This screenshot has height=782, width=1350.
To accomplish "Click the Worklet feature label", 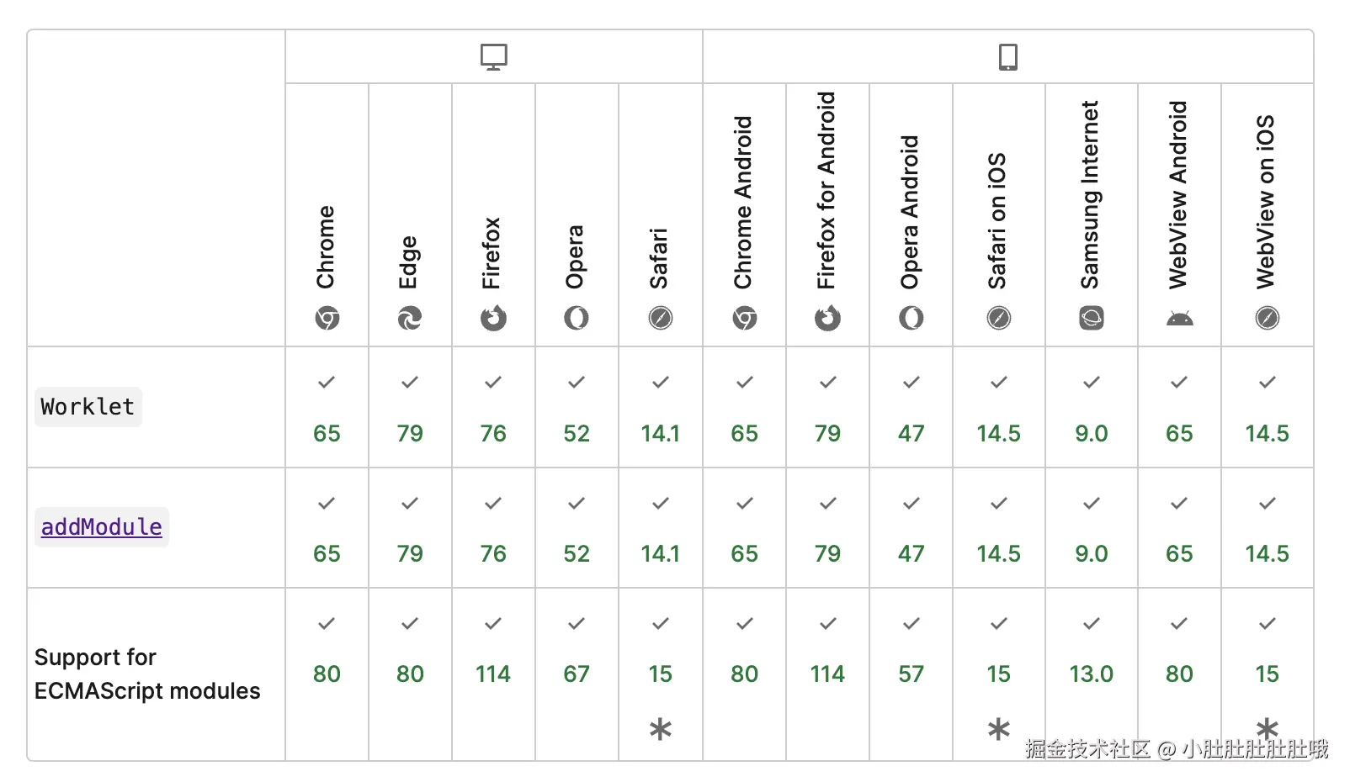I will pos(88,407).
